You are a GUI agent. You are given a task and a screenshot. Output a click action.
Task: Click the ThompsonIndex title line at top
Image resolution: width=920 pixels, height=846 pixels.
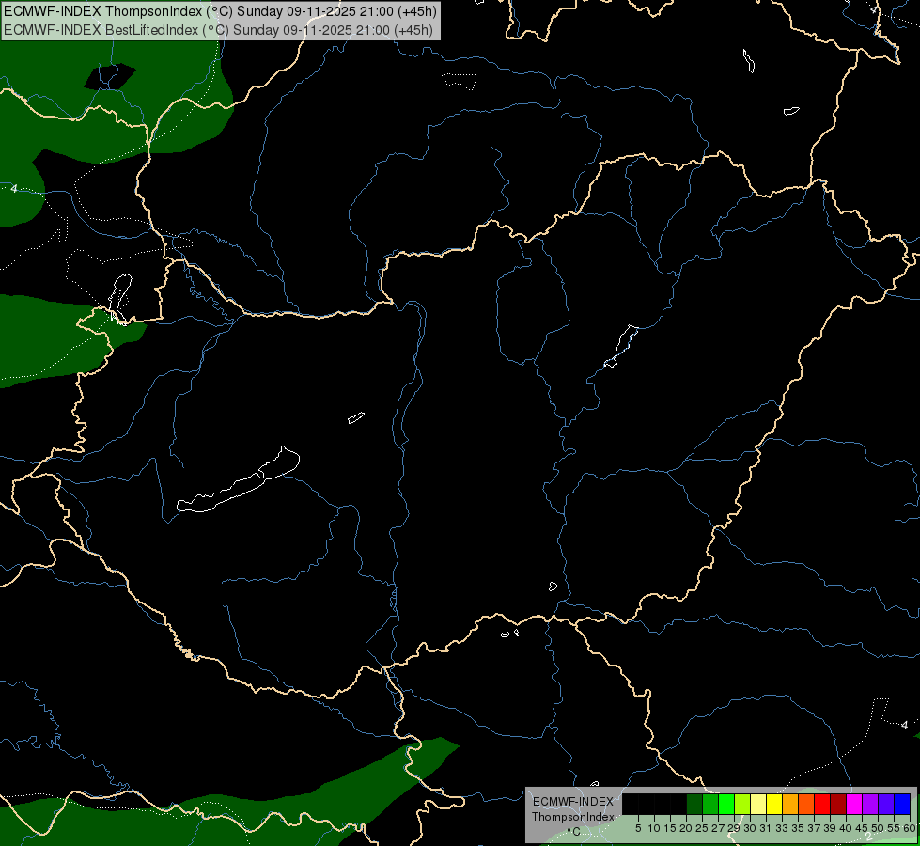pos(220,11)
